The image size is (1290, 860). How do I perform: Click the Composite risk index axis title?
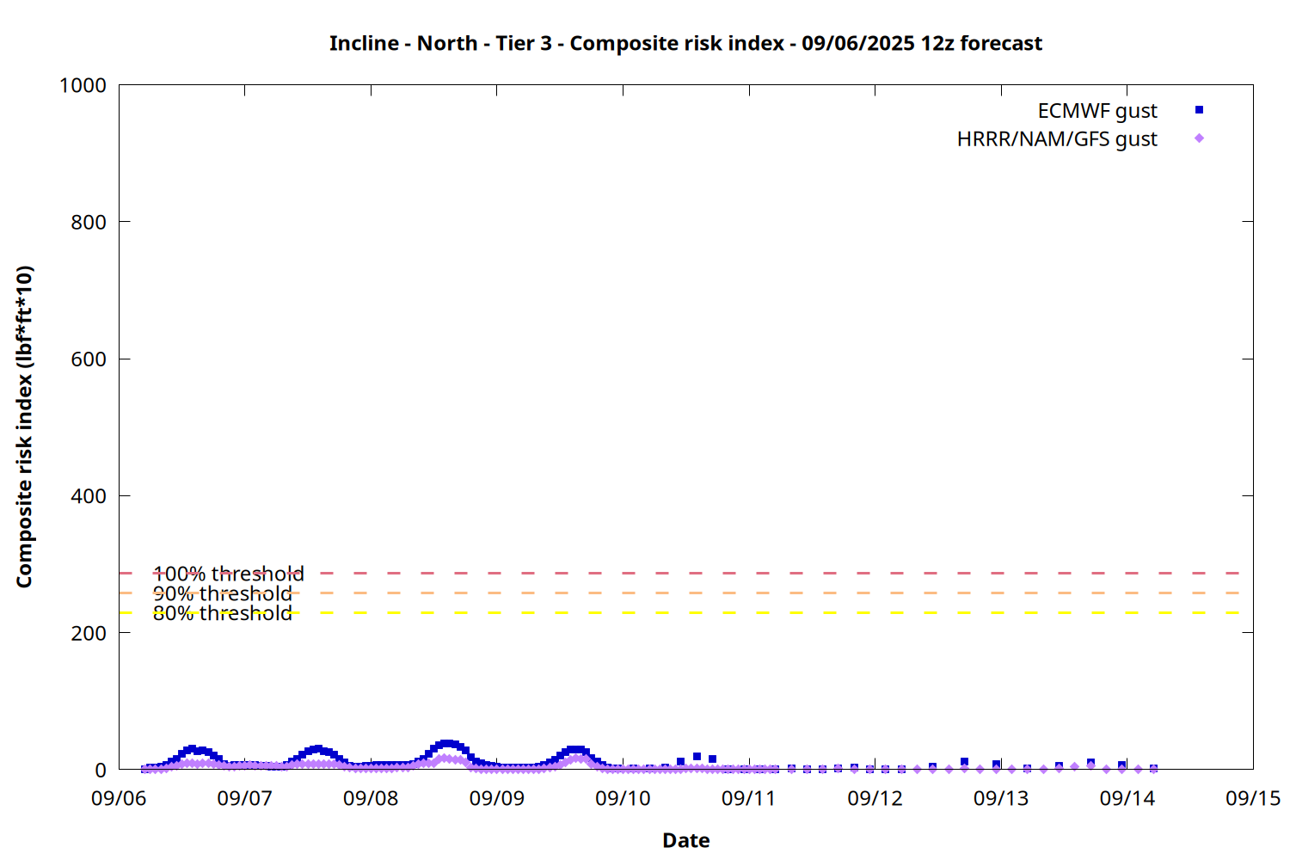click(x=24, y=427)
